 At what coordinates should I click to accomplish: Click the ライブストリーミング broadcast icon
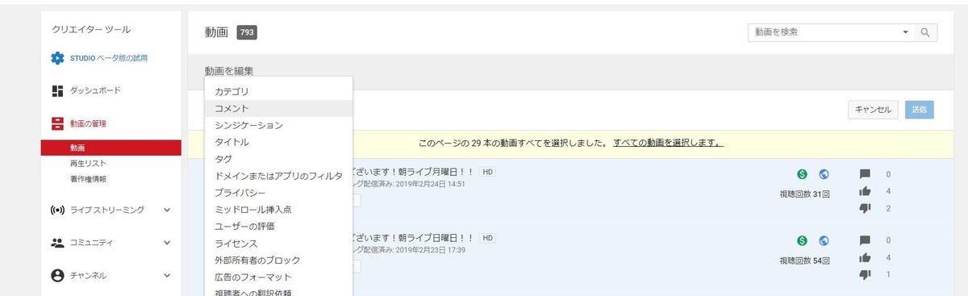point(57,210)
